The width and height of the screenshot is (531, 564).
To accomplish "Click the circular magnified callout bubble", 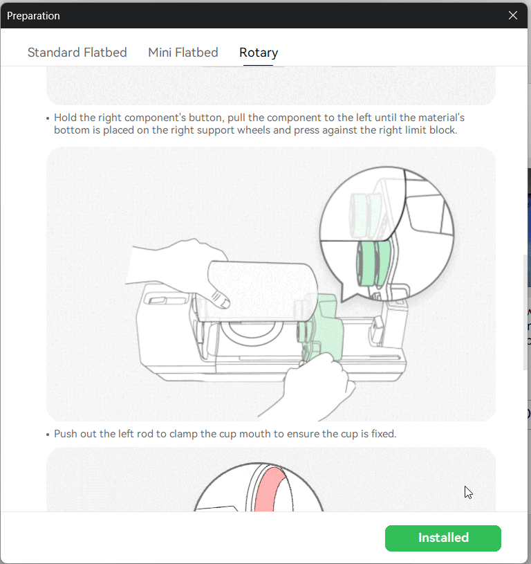I will click(386, 234).
